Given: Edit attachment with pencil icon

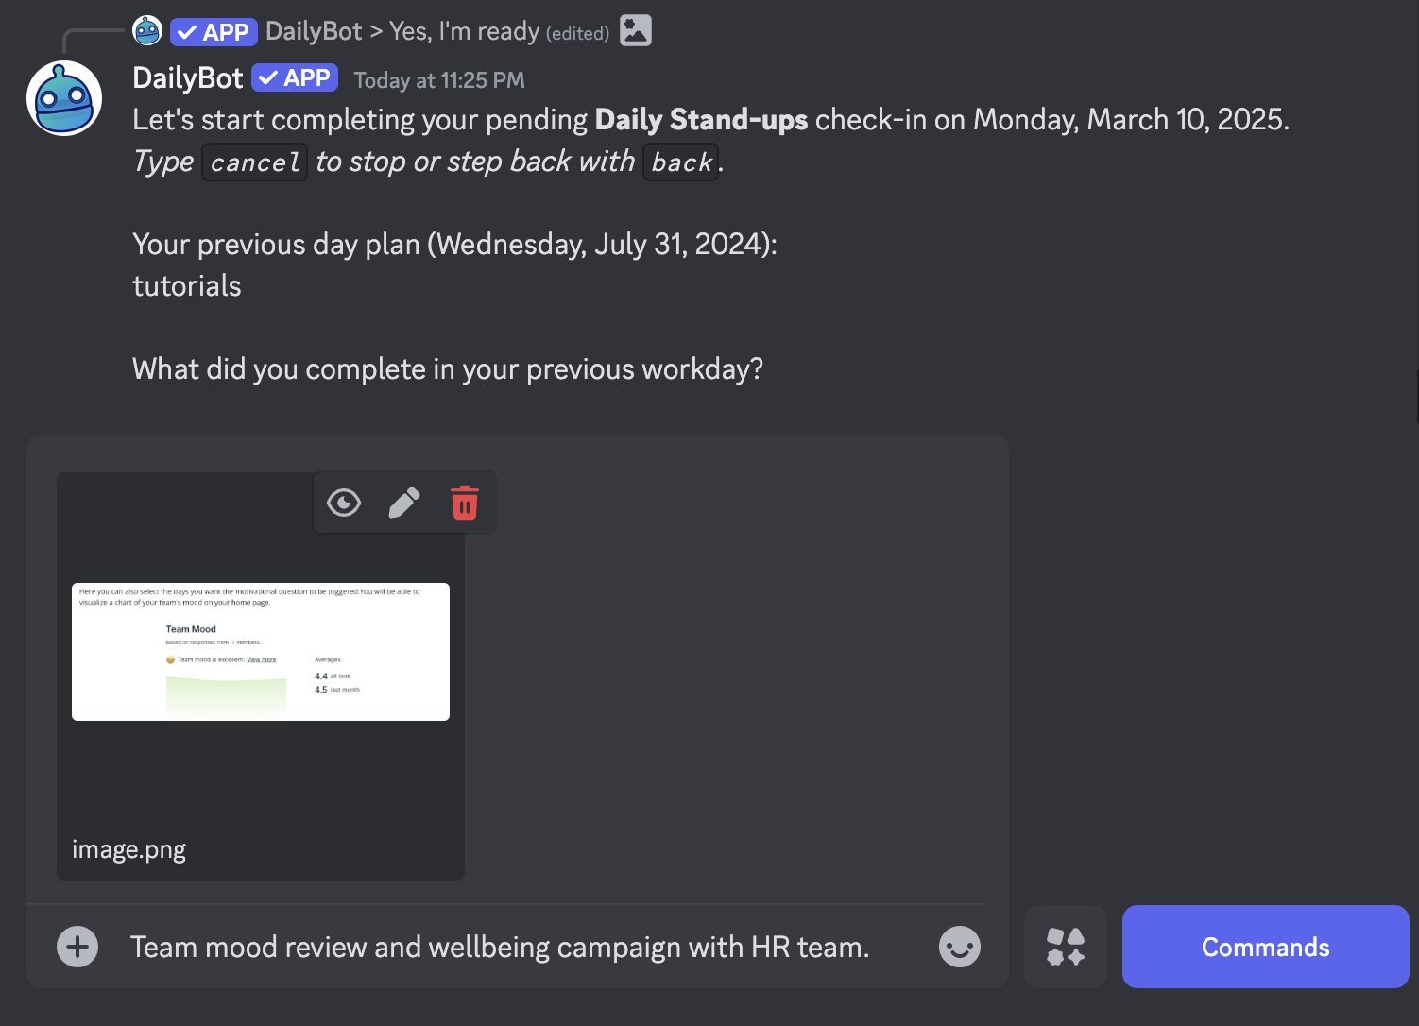Looking at the screenshot, I should tap(404, 503).
